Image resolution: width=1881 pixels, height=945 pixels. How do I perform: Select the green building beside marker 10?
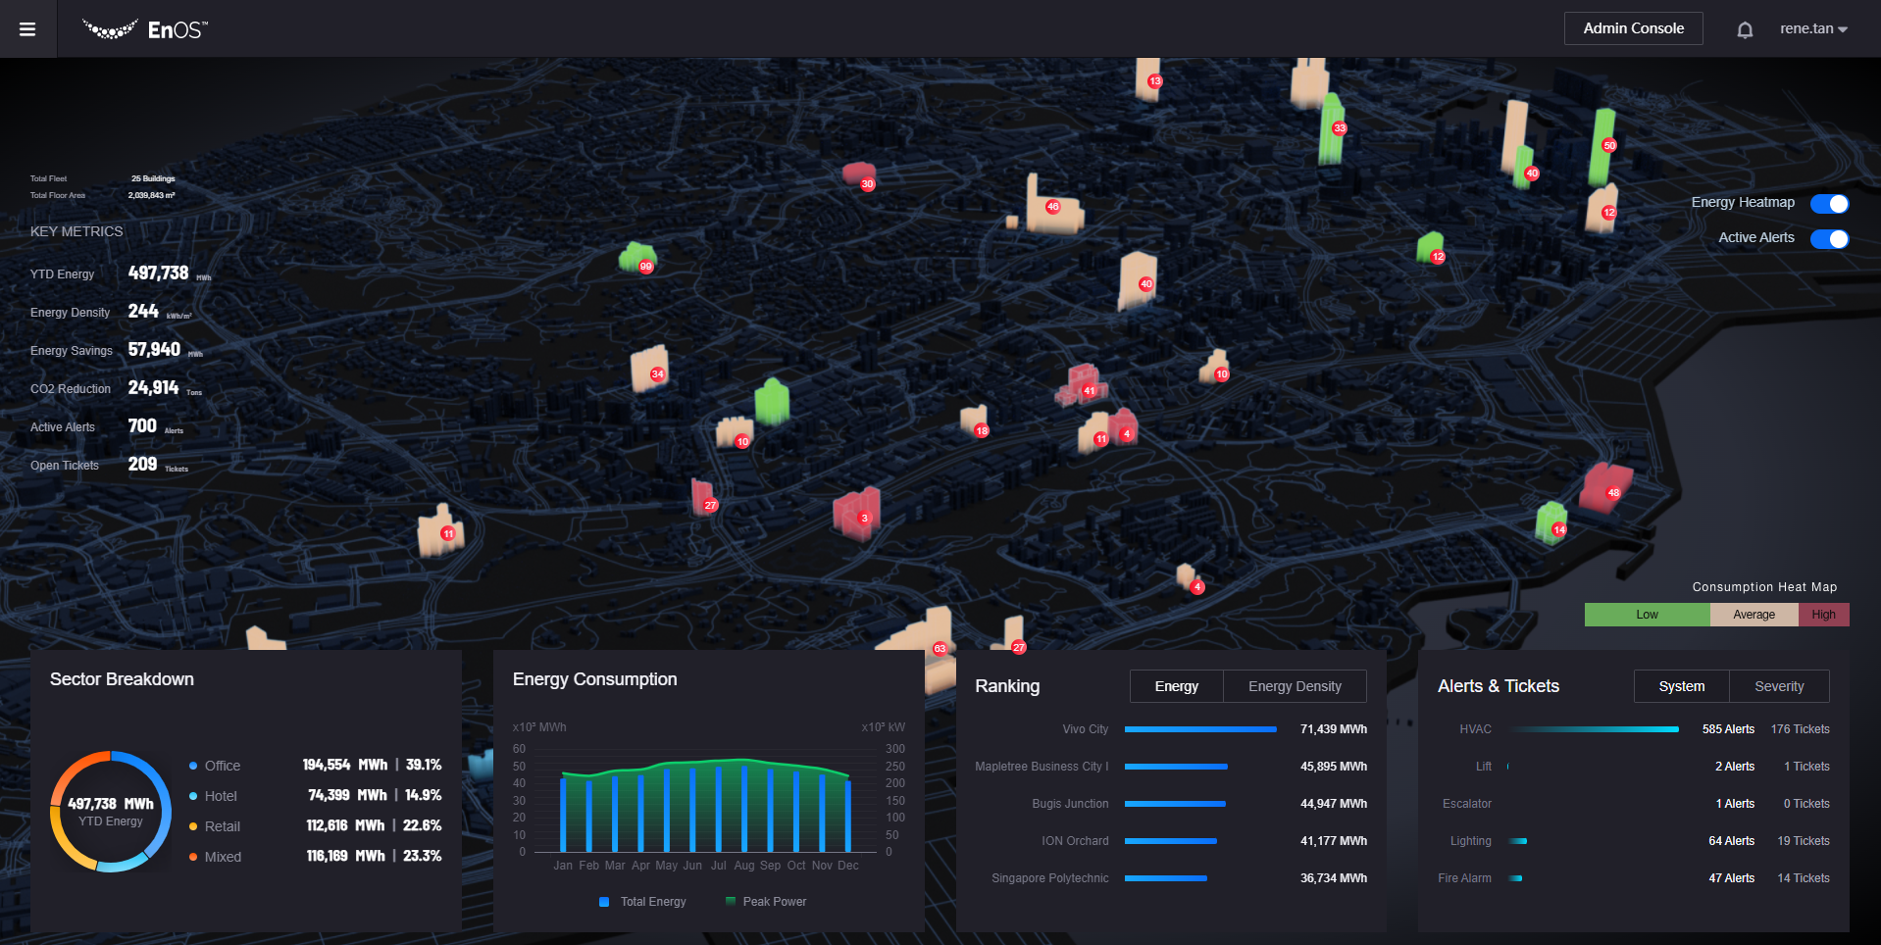(772, 401)
